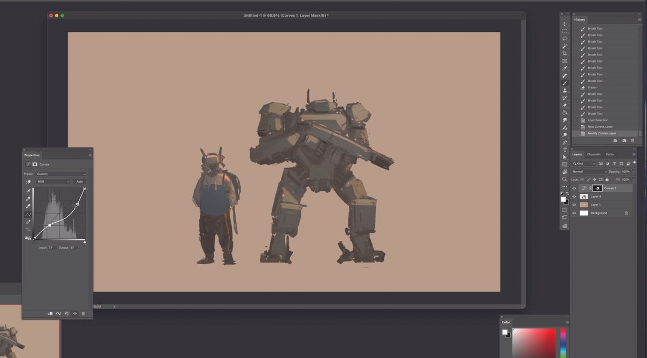Select the Rectangular Marquee tool
The height and width of the screenshot is (358, 647).
(565, 31)
